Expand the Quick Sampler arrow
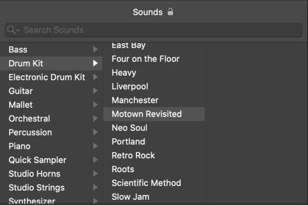 pyautogui.click(x=95, y=160)
